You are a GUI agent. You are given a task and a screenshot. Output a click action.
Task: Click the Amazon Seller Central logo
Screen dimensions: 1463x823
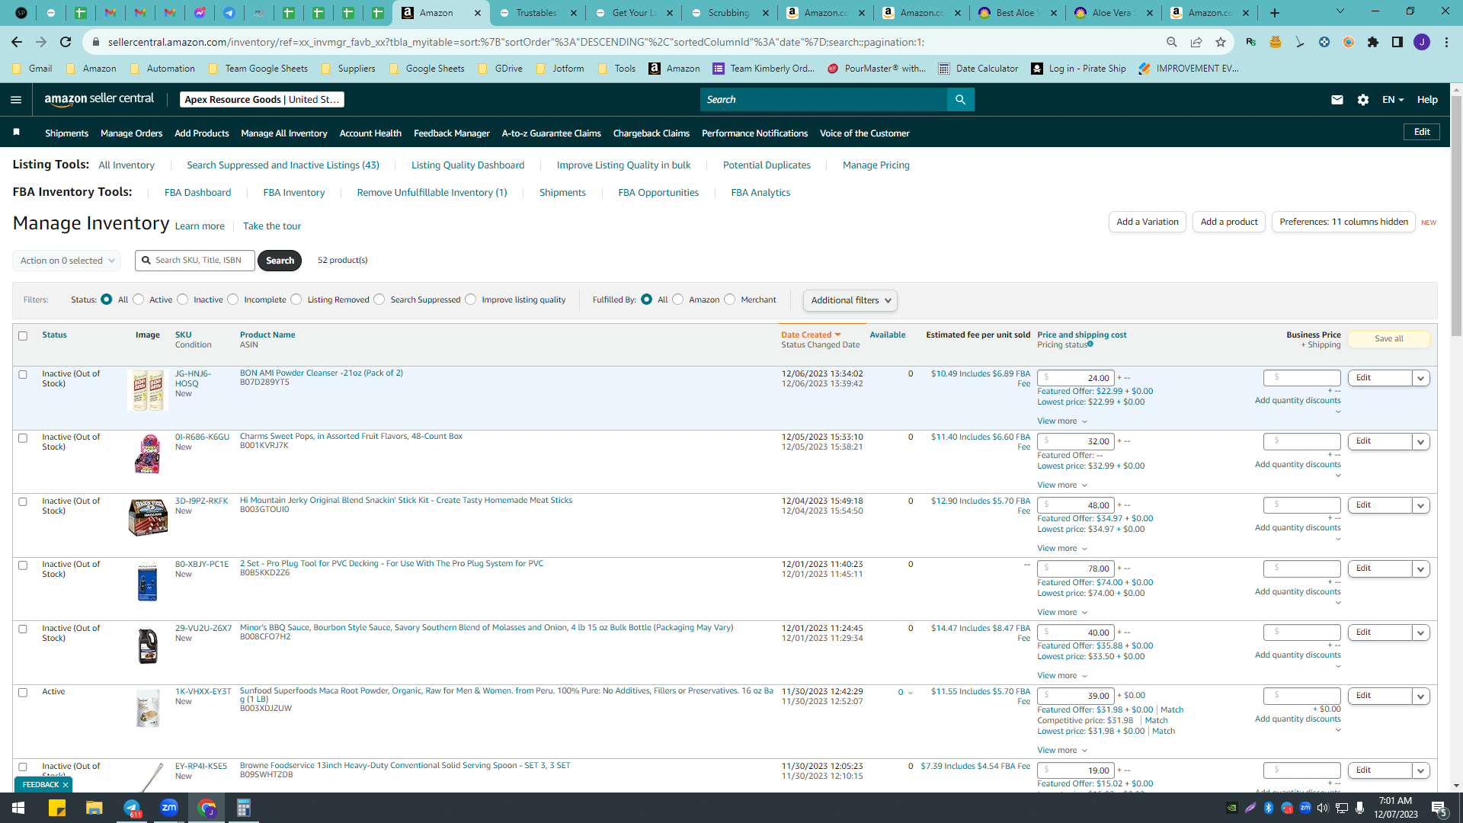tap(99, 99)
